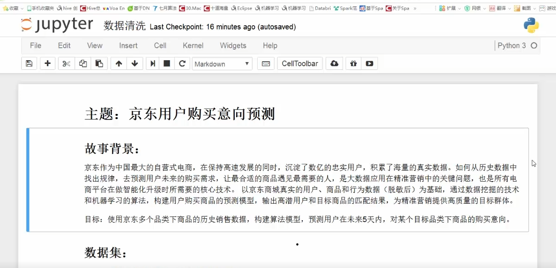Click the Jupyter logo link
The width and height of the screenshot is (556, 268).
pyautogui.click(x=57, y=26)
